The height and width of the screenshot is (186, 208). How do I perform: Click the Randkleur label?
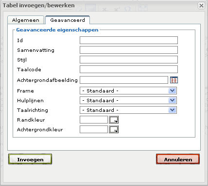[31, 120]
